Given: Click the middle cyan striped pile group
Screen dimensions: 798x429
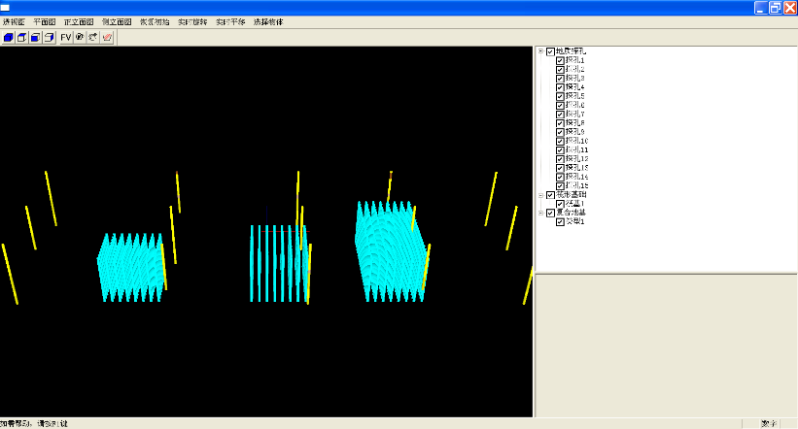Looking at the screenshot, I should [x=279, y=263].
